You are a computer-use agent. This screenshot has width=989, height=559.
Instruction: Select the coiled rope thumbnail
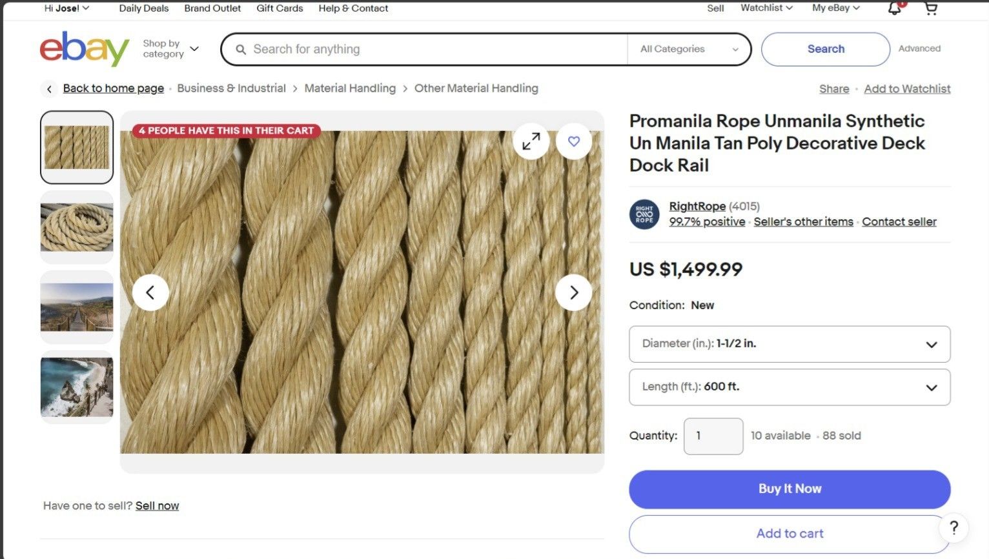(77, 227)
